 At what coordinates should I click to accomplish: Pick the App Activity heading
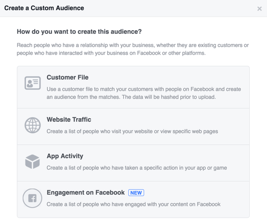pos(65,156)
